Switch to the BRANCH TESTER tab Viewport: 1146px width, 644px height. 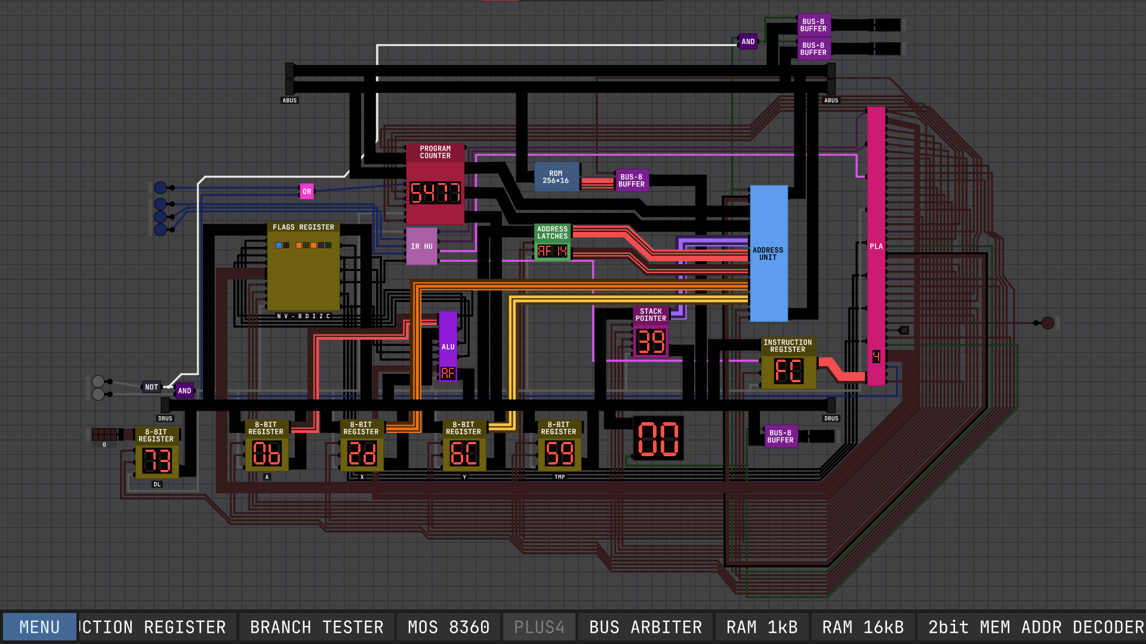(316, 627)
